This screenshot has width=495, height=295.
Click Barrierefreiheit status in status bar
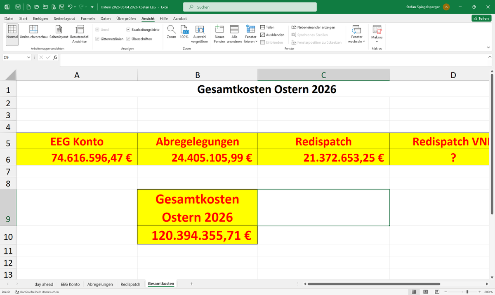pyautogui.click(x=37, y=292)
